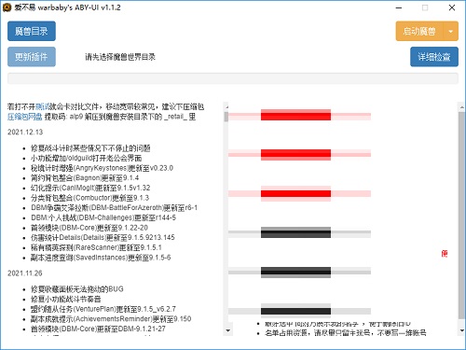Click the far-right scrollbar down arrow
The image size is (466, 350).
462,330
